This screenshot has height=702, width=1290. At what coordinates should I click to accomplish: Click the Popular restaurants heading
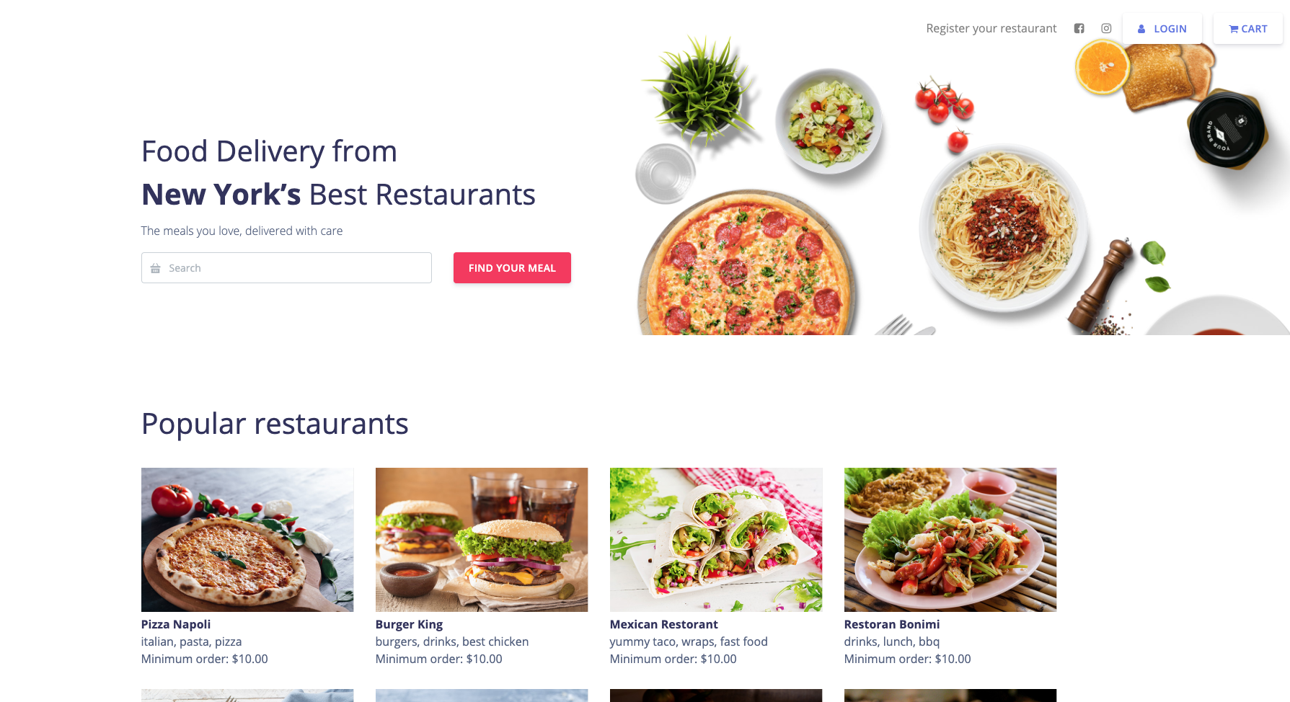(x=275, y=424)
